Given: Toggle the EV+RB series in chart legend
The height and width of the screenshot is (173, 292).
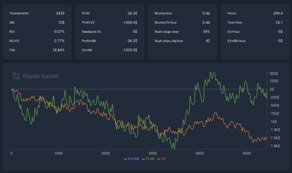Looking at the screenshot, I should coord(131,159).
